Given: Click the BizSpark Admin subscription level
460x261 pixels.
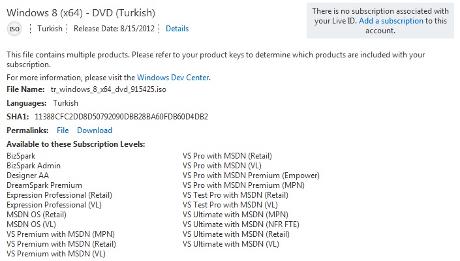Looking at the screenshot, I should (33, 166).
